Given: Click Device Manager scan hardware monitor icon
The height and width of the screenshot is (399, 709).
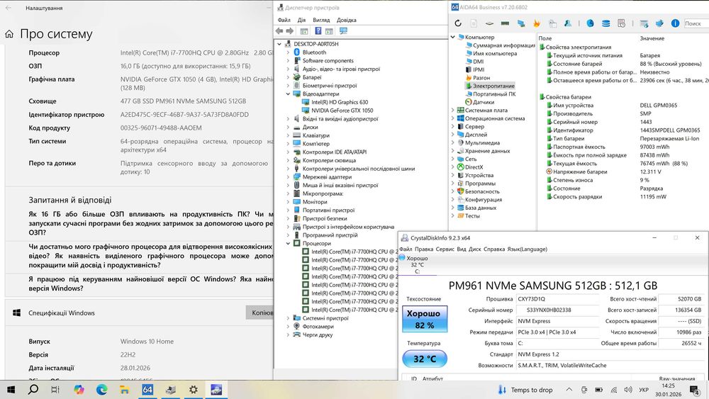Looking at the screenshot, I should pos(344,30).
